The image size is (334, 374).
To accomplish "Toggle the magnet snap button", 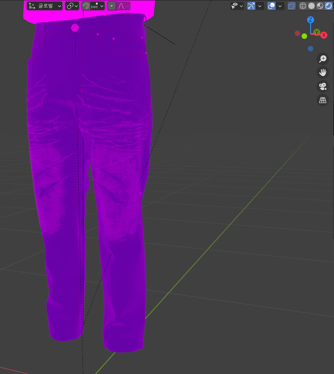I will [86, 6].
